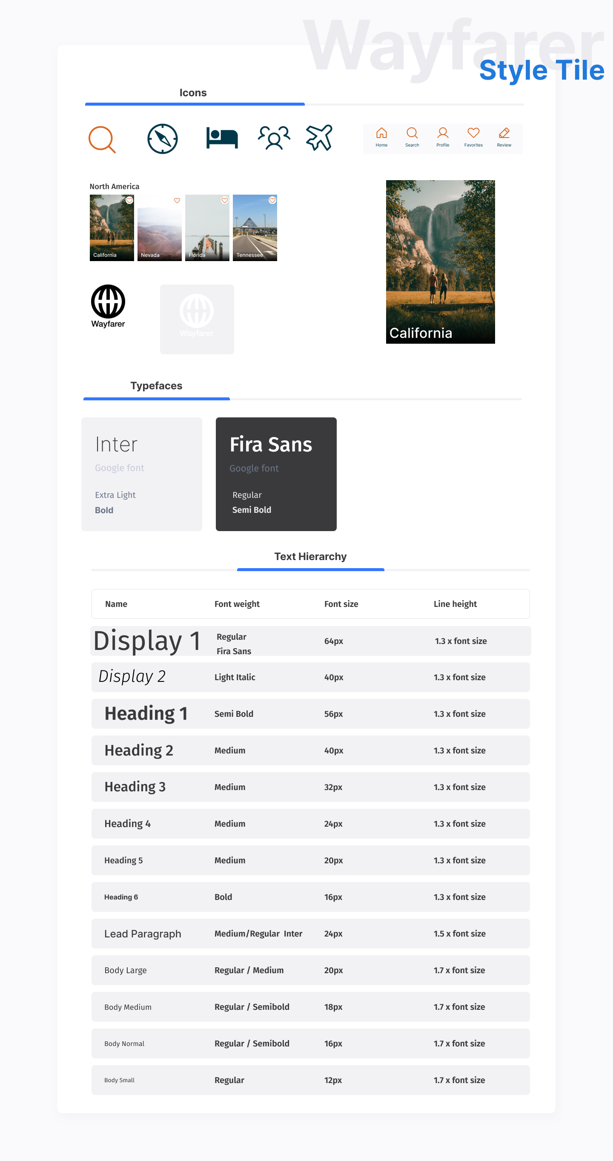Favorite the Florida thumbnail heart
613x1161 pixels.
click(225, 200)
